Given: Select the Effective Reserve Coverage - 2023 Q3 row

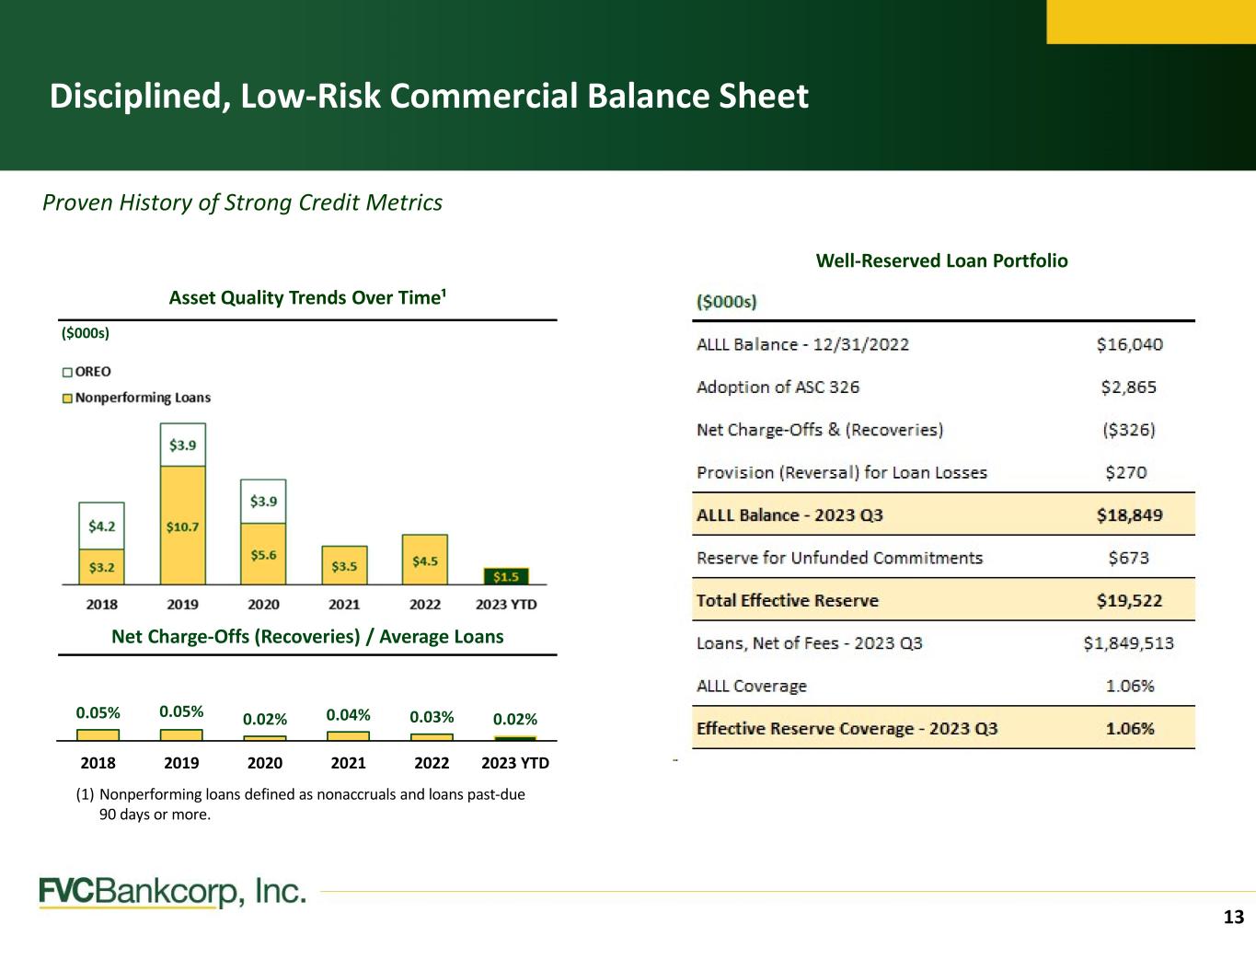Looking at the screenshot, I should 943,728.
